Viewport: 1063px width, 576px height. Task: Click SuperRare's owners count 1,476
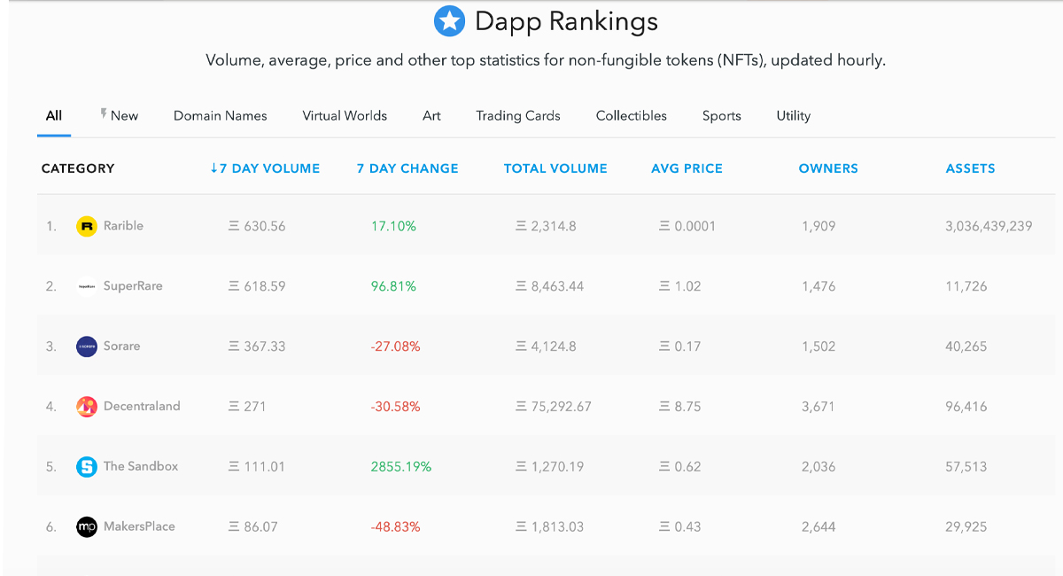click(x=819, y=286)
